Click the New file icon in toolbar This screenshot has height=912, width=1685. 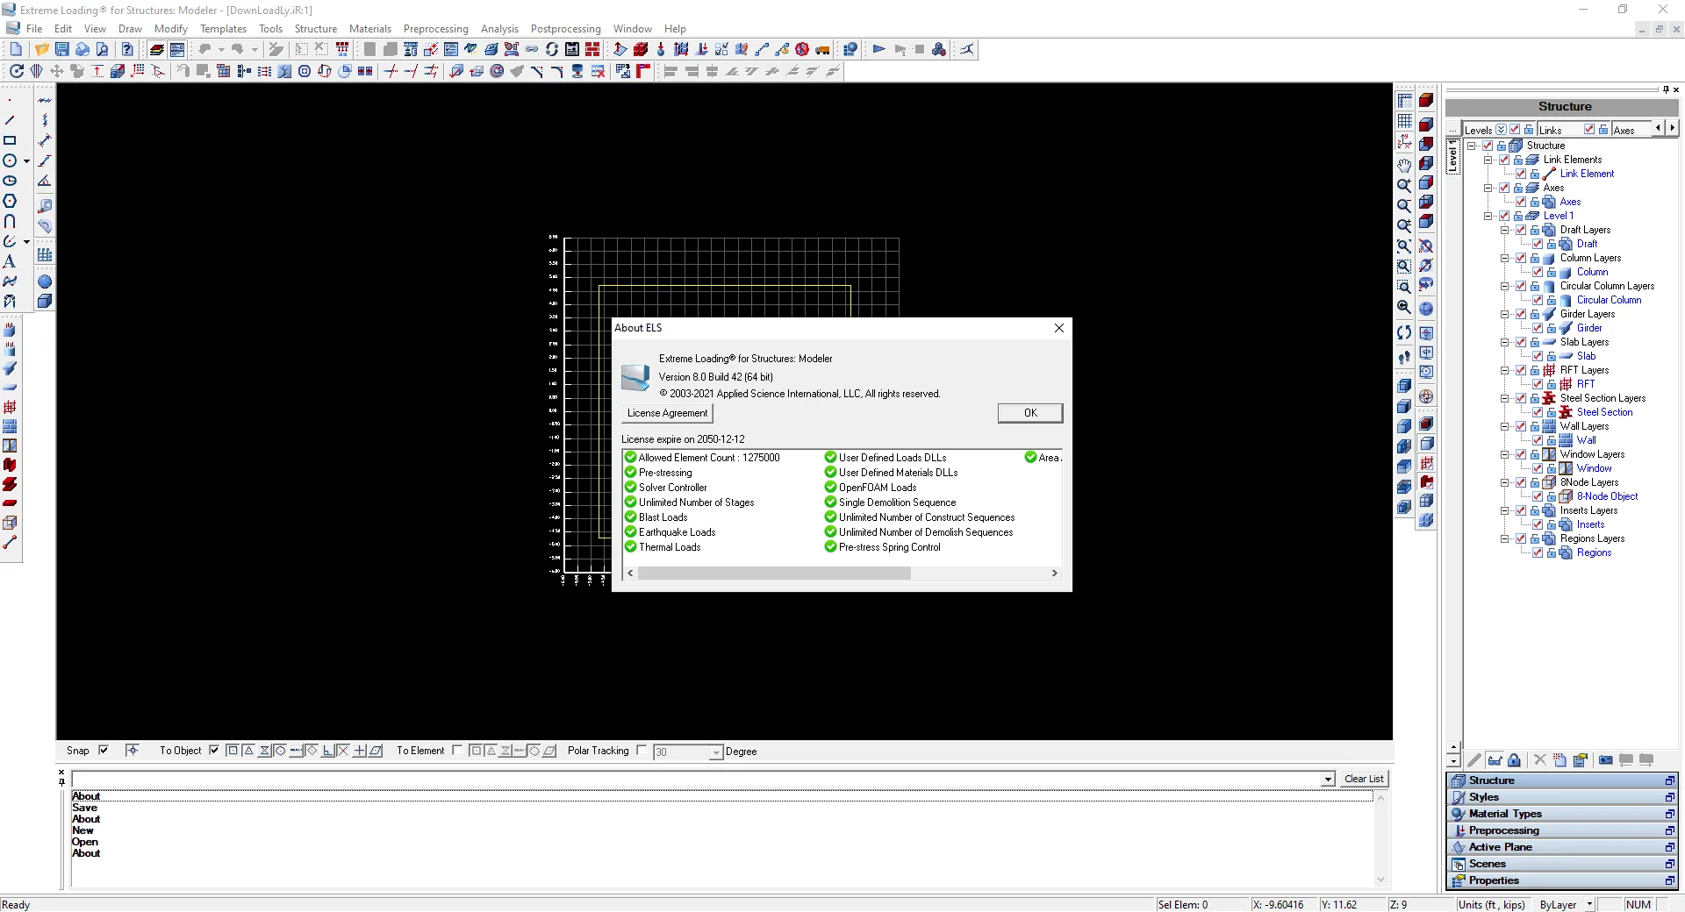(x=16, y=50)
